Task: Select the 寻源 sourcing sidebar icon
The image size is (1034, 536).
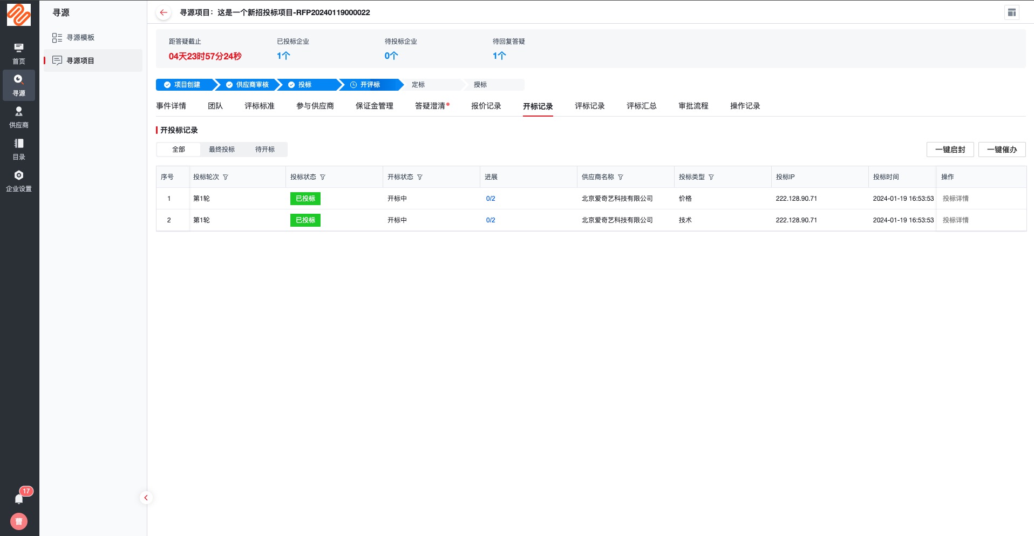Action: coord(19,85)
